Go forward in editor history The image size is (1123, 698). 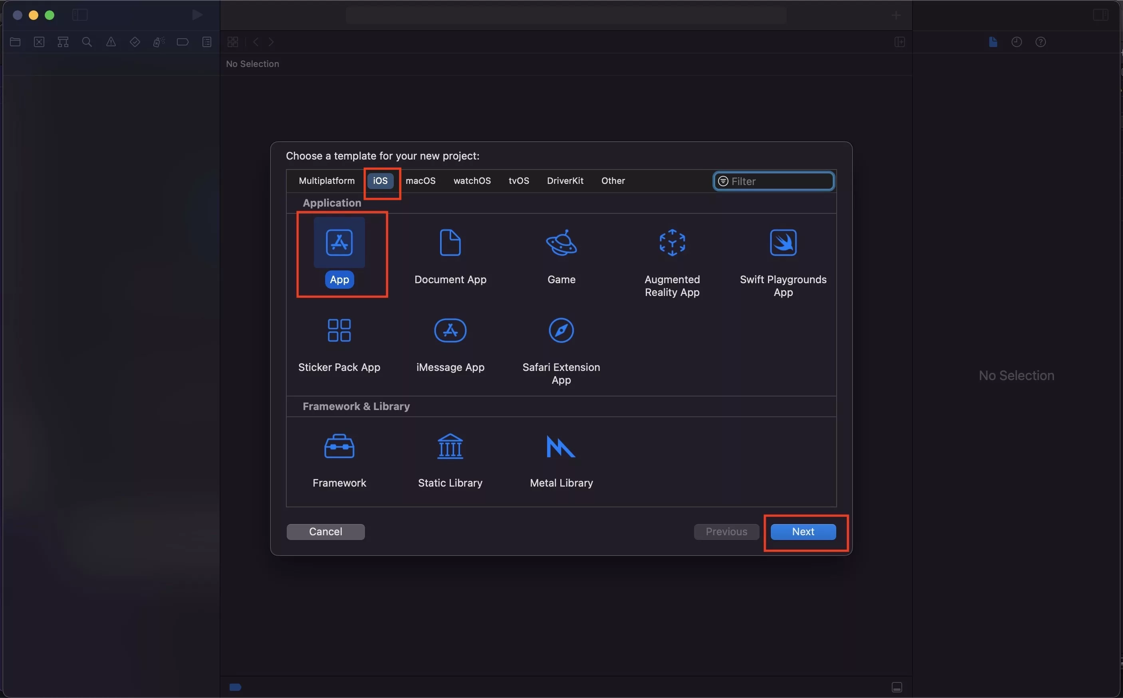tap(271, 42)
